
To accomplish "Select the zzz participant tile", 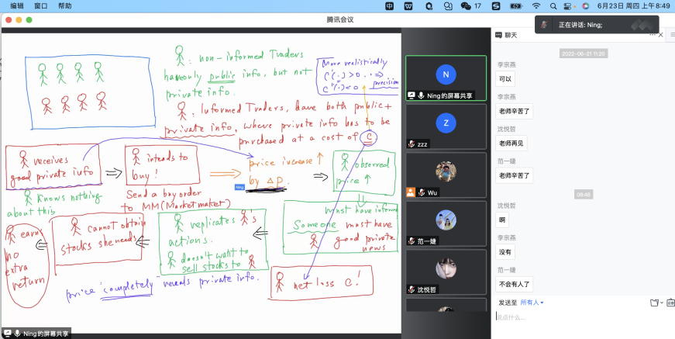I will [x=446, y=126].
